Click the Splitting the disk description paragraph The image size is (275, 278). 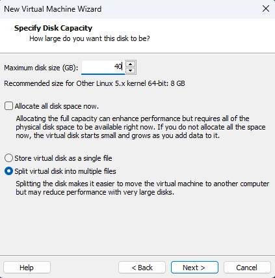142,188
